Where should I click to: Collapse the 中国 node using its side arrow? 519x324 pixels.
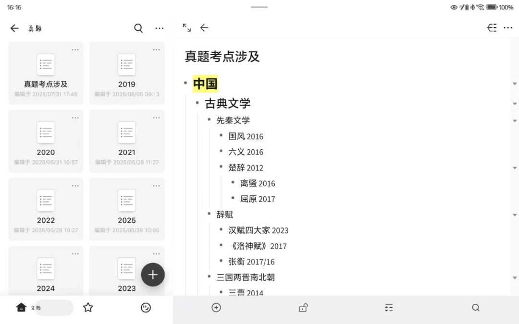[515, 84]
